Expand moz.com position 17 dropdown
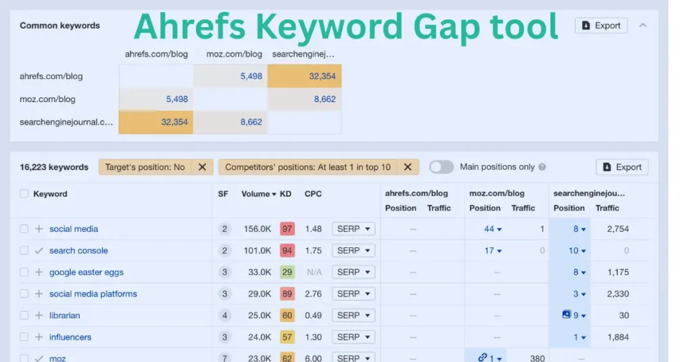The height and width of the screenshot is (362, 692). tap(493, 251)
